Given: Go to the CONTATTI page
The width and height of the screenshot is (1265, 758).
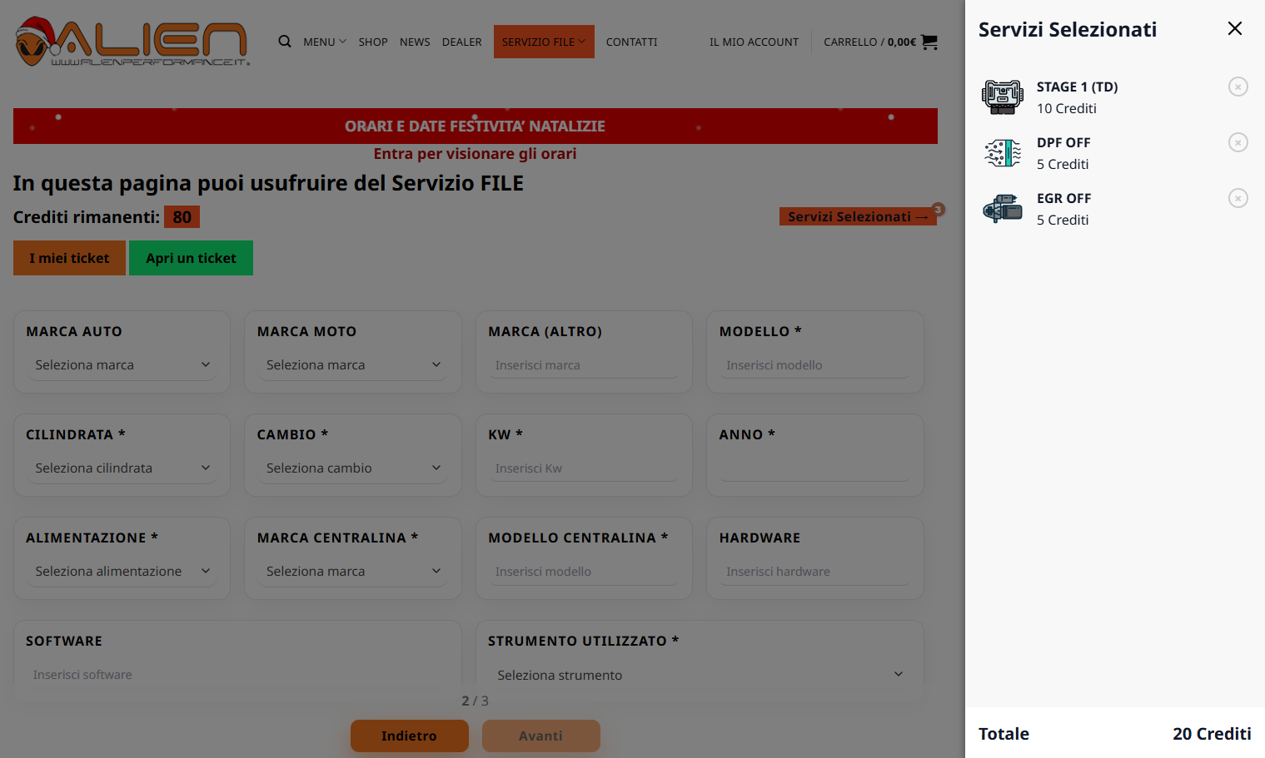Looking at the screenshot, I should coord(631,42).
